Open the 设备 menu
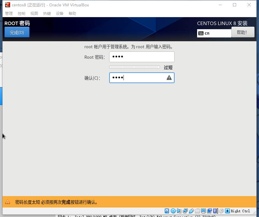The width and height of the screenshot is (259, 217). pyautogui.click(x=60, y=14)
